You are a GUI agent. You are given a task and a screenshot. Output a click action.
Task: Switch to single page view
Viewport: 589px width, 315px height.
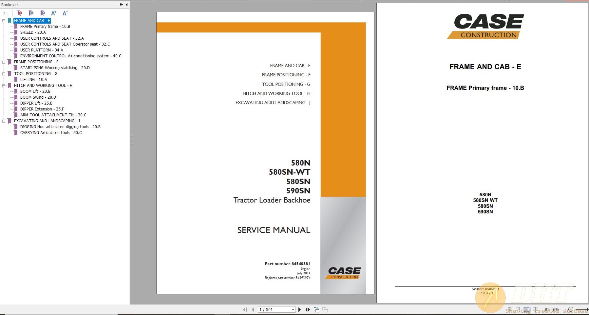[510, 309]
